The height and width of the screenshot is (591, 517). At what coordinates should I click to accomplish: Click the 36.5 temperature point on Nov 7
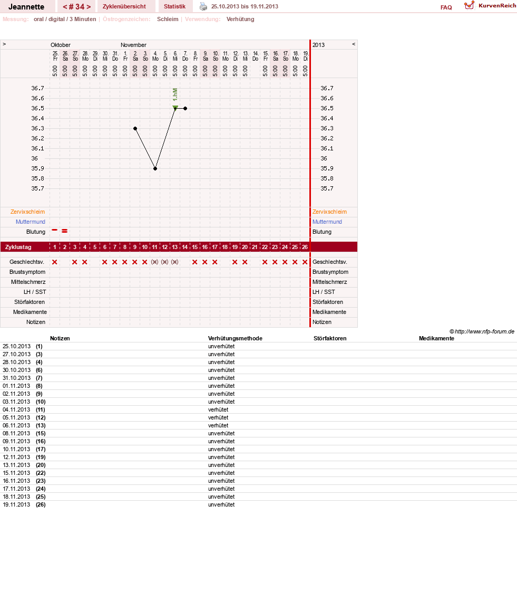click(x=186, y=109)
